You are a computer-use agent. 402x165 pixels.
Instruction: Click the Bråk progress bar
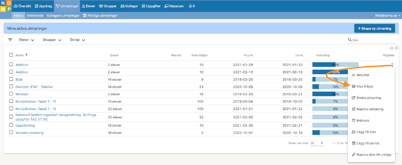[335, 80]
